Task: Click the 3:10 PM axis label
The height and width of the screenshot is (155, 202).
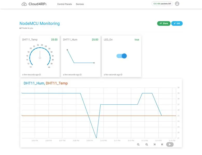Action: pos(103,141)
